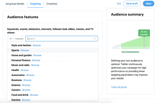Browse Automotive subcategories

(30, 75)
